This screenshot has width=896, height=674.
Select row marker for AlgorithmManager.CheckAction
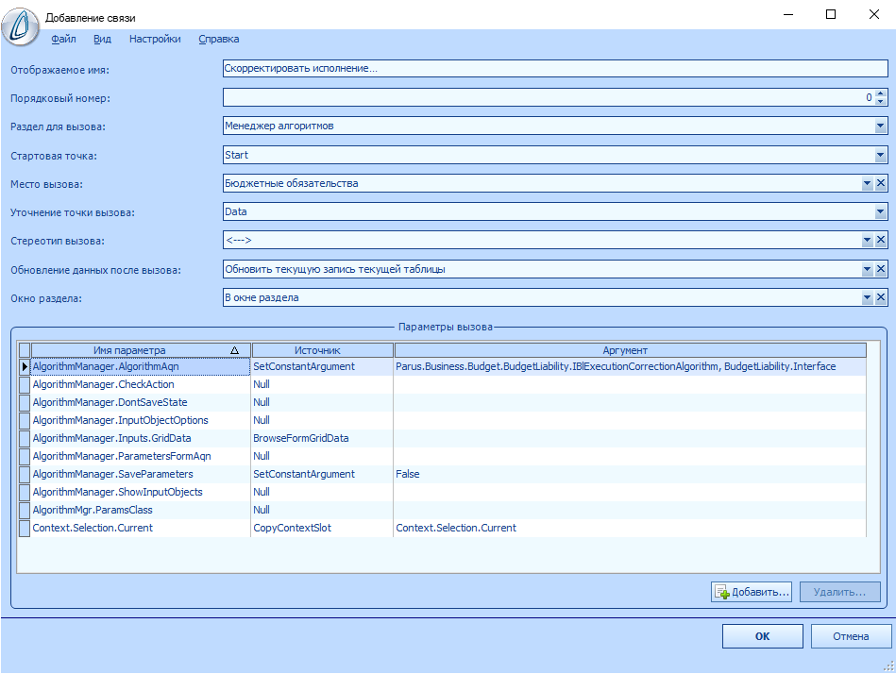[25, 385]
